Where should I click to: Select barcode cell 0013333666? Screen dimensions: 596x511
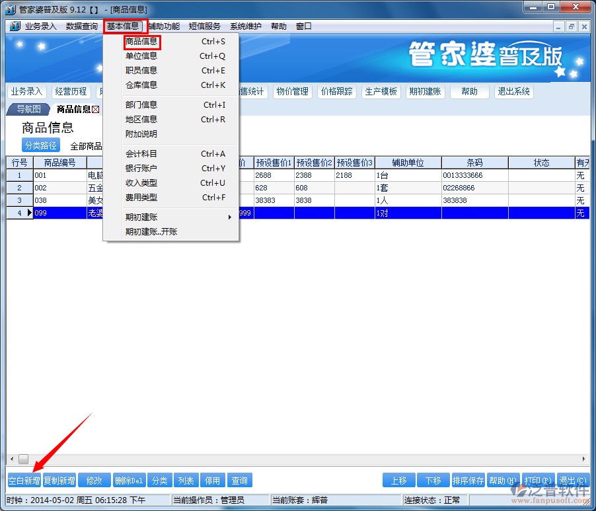click(474, 175)
